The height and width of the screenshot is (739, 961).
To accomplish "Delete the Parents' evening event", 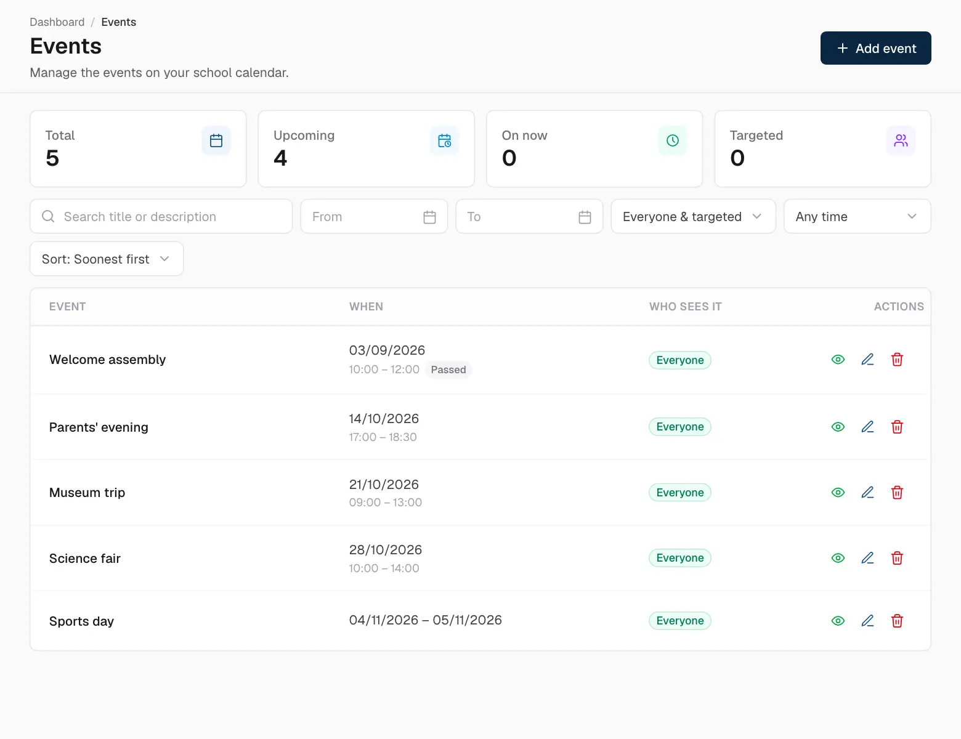I will [897, 427].
